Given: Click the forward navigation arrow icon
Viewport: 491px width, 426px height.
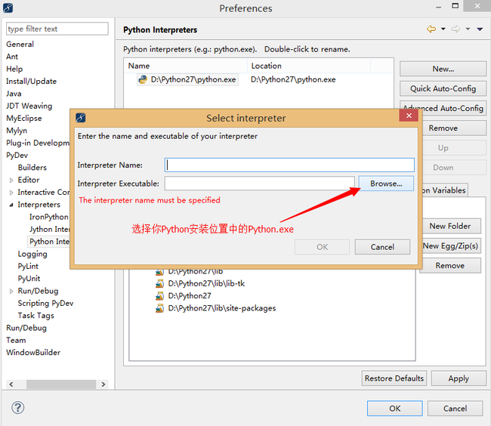Looking at the screenshot, I should (x=455, y=29).
